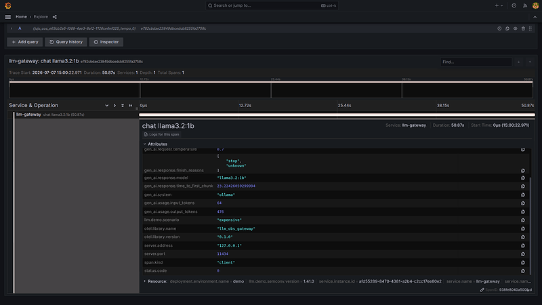Open Logs for this span
Viewport: 542px width, 305px height.
click(161, 134)
